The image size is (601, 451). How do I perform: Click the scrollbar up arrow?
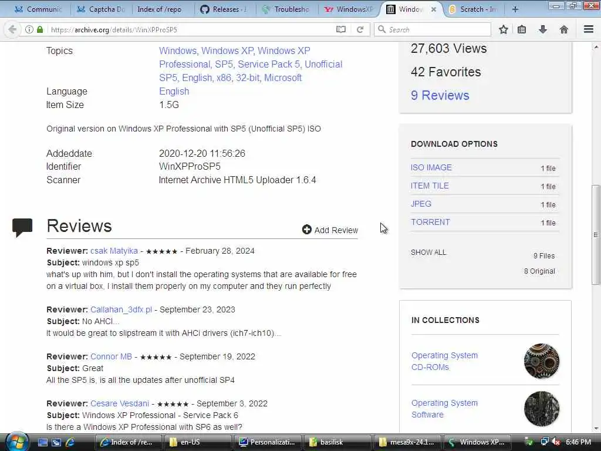tap(596, 47)
